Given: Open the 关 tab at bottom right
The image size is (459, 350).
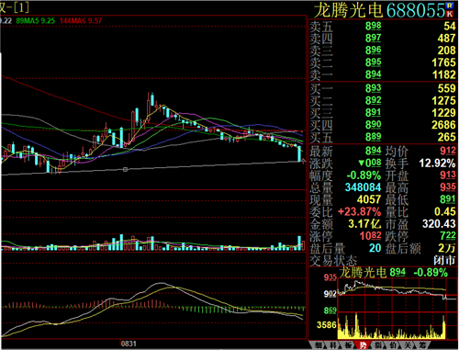Looking at the screenshot, I should pos(408,345).
